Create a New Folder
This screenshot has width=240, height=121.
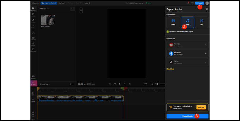[x=44, y=84]
